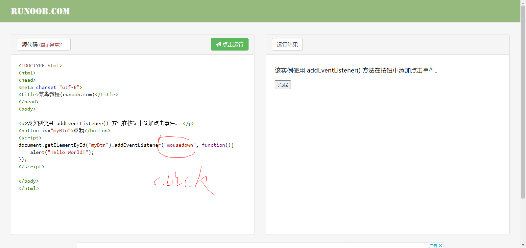This screenshot has width=526, height=248.
Task: Click the scrollbar up arrow
Action: click(x=523, y=2)
